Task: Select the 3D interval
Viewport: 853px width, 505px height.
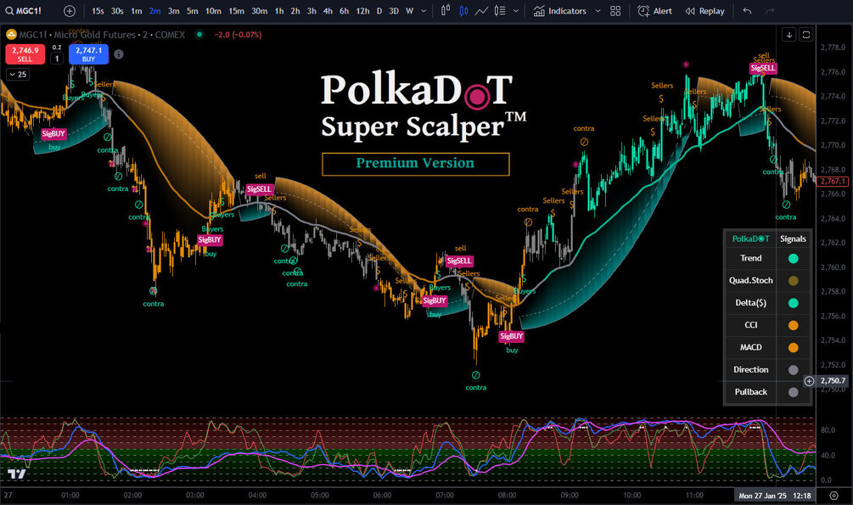Action: [394, 11]
